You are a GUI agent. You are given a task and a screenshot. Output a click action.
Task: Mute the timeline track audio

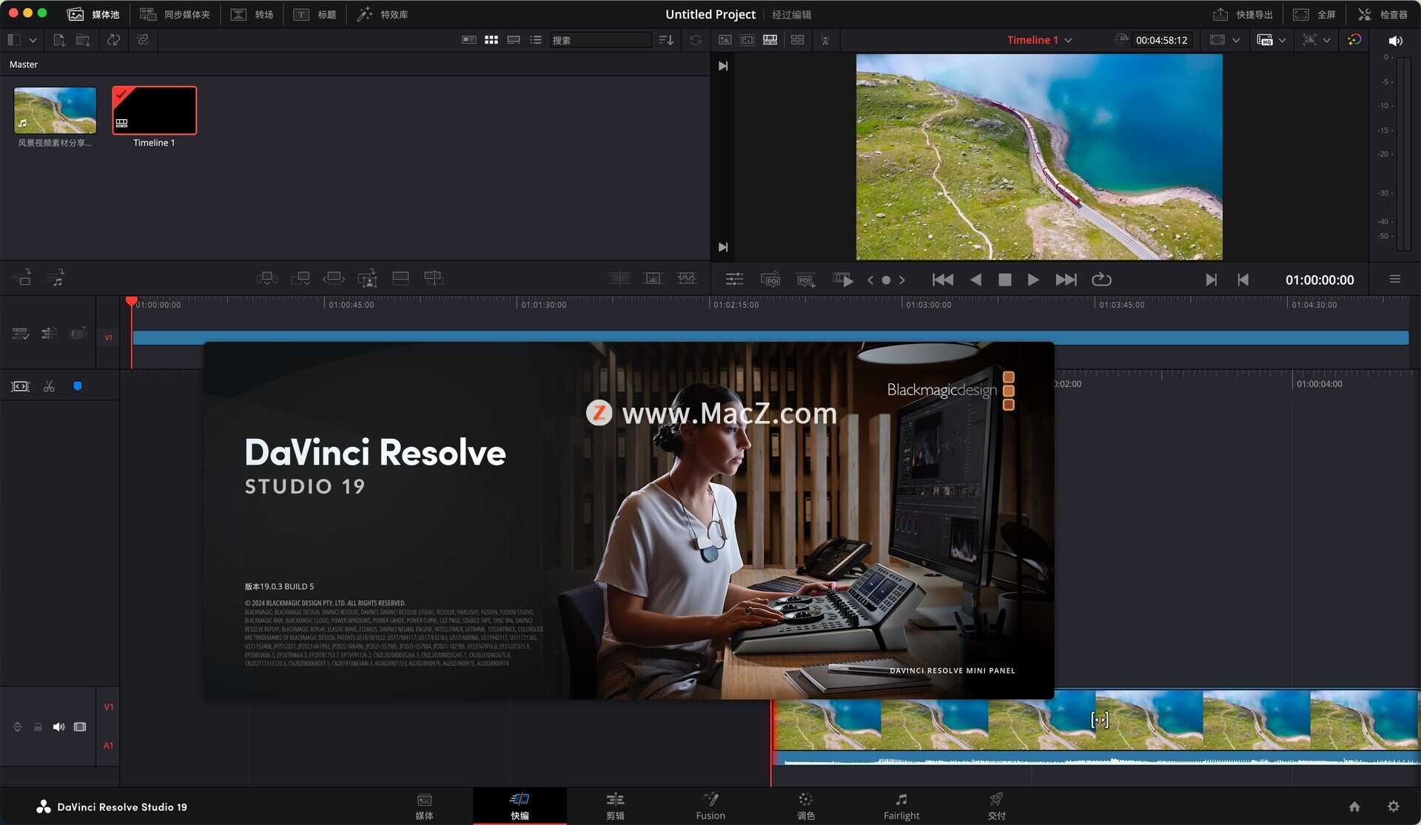tap(58, 727)
